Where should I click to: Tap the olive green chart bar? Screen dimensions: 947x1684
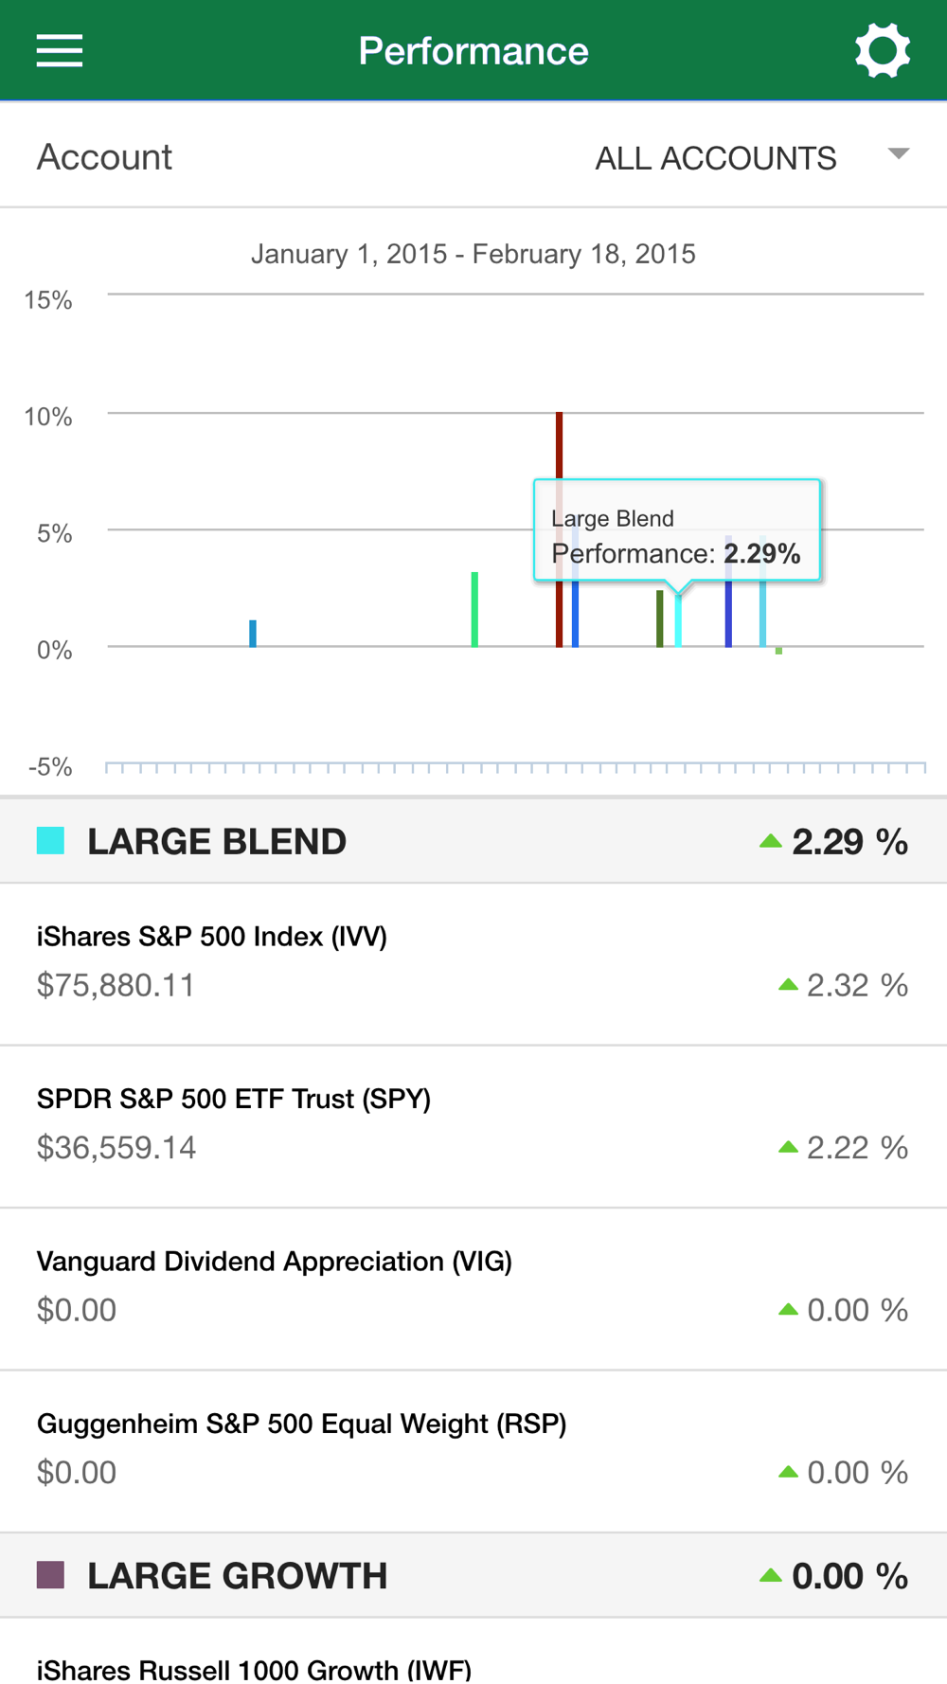[x=660, y=619]
